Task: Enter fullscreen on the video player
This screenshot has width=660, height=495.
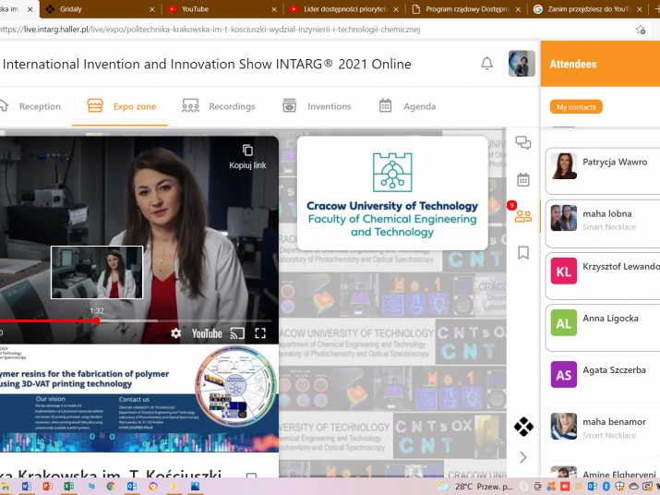Action: pyautogui.click(x=260, y=333)
